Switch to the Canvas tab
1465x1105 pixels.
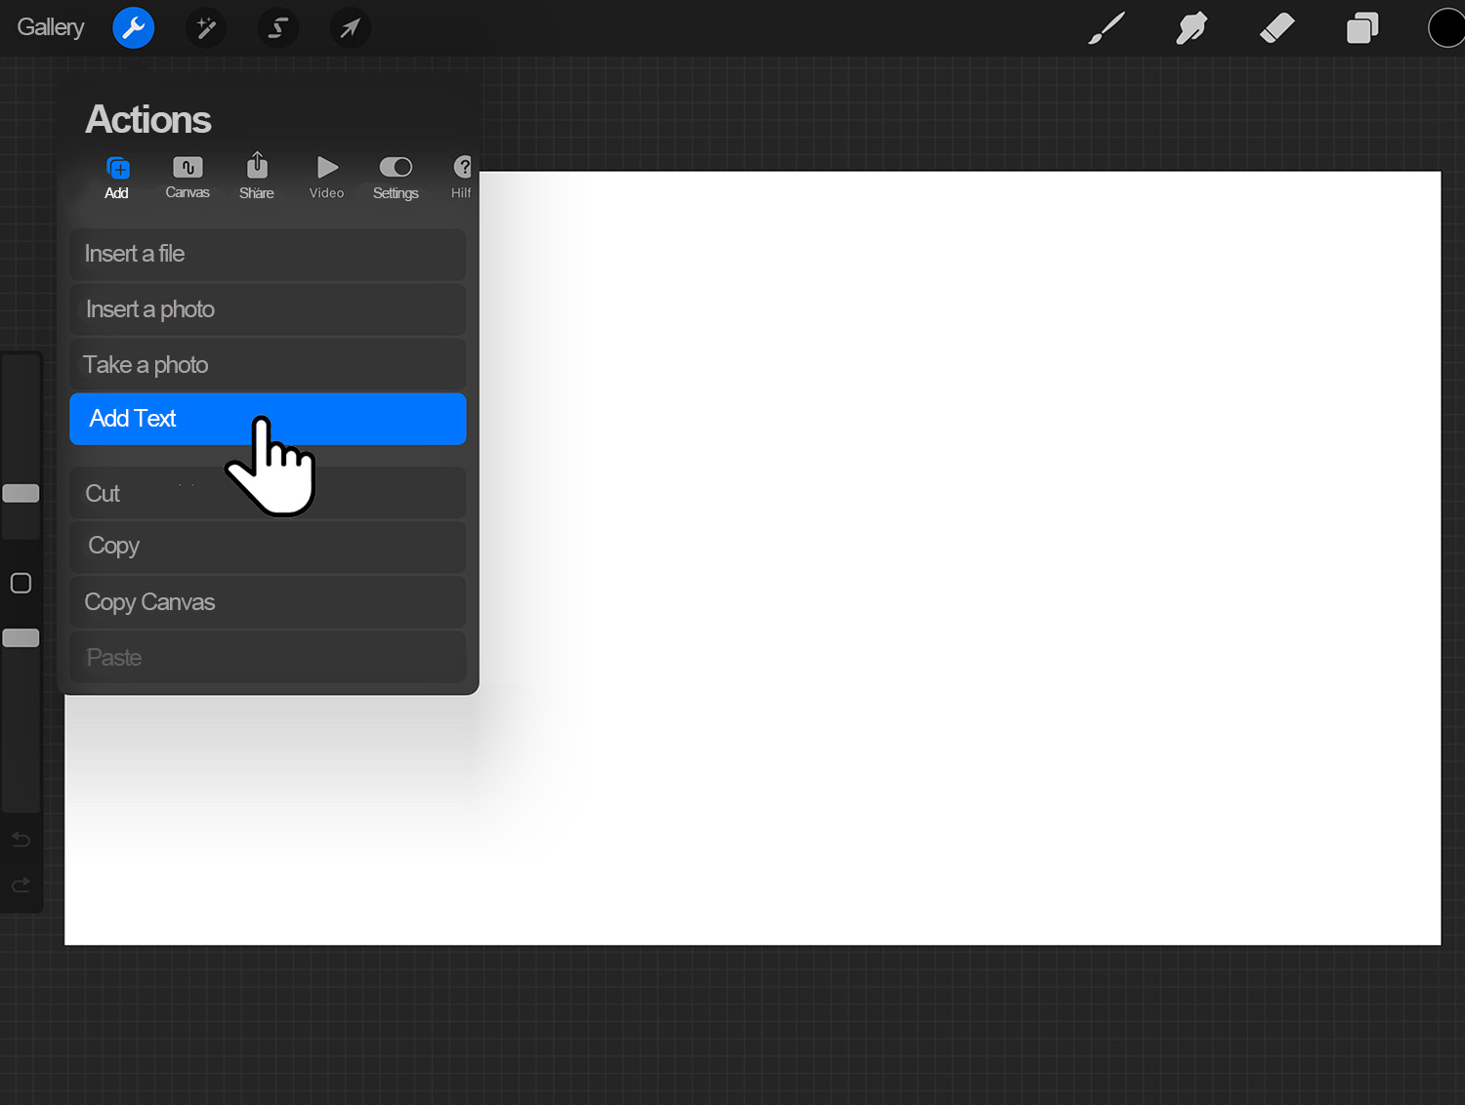(x=187, y=176)
